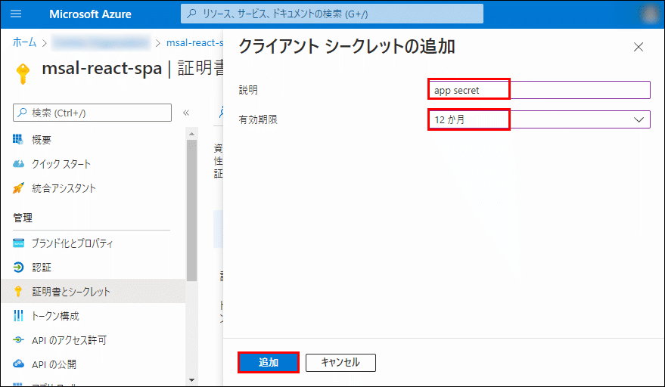This screenshot has width=665, height=387.
Task: Click the 統合アシスタント rocket icon
Action: pyautogui.click(x=18, y=188)
